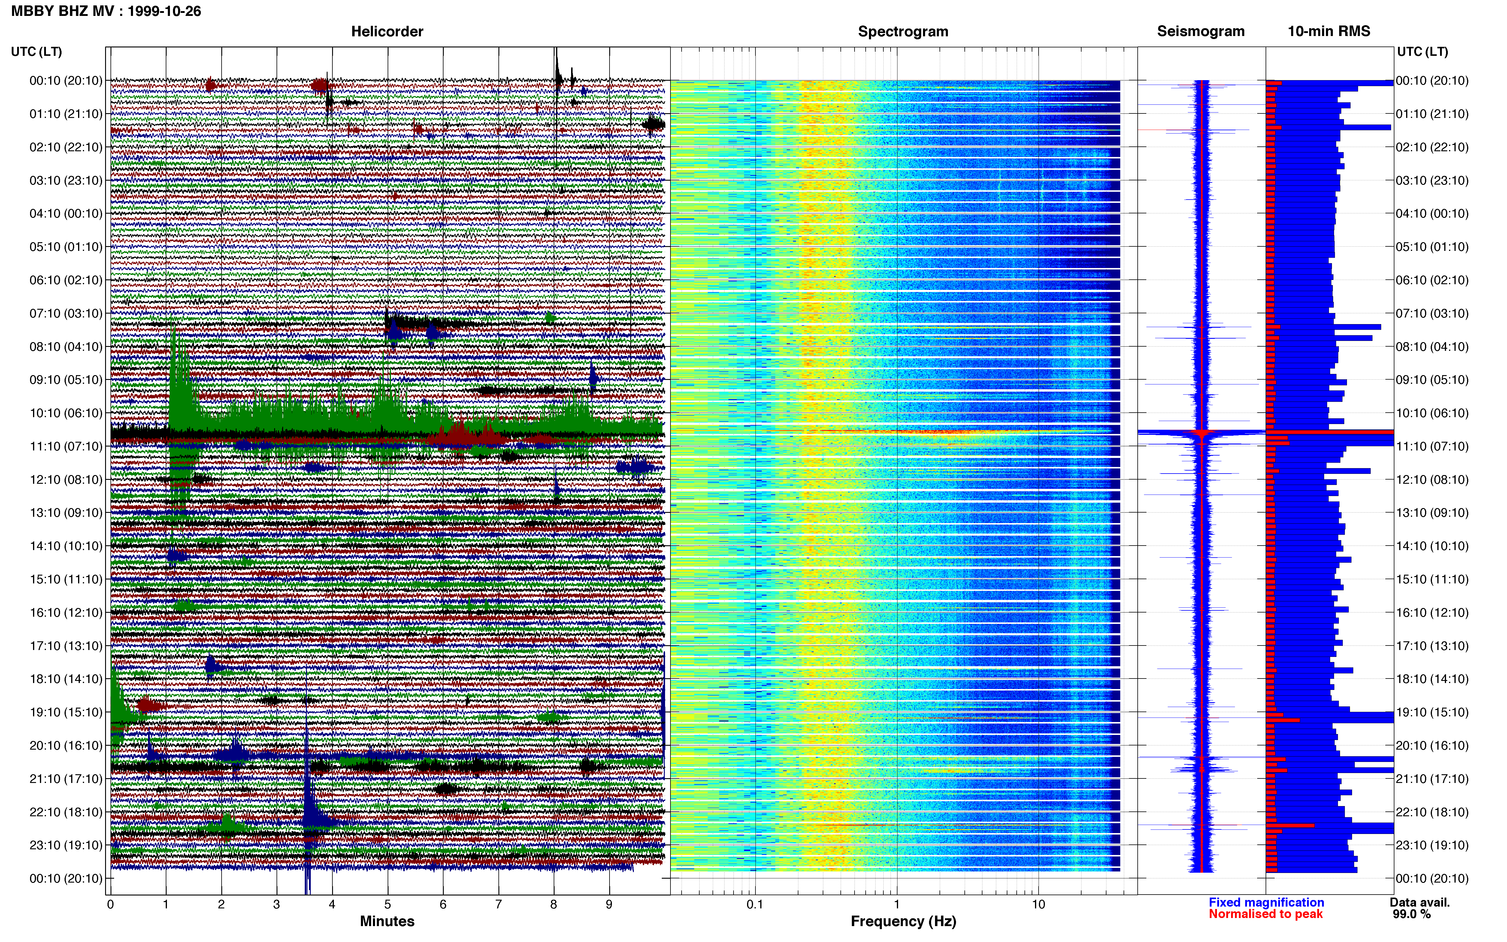Click the '10' frequency axis tick label

(x=1038, y=904)
